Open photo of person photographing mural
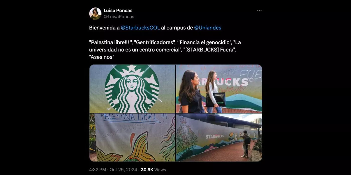The height and width of the screenshot is (175, 351). tap(219, 137)
